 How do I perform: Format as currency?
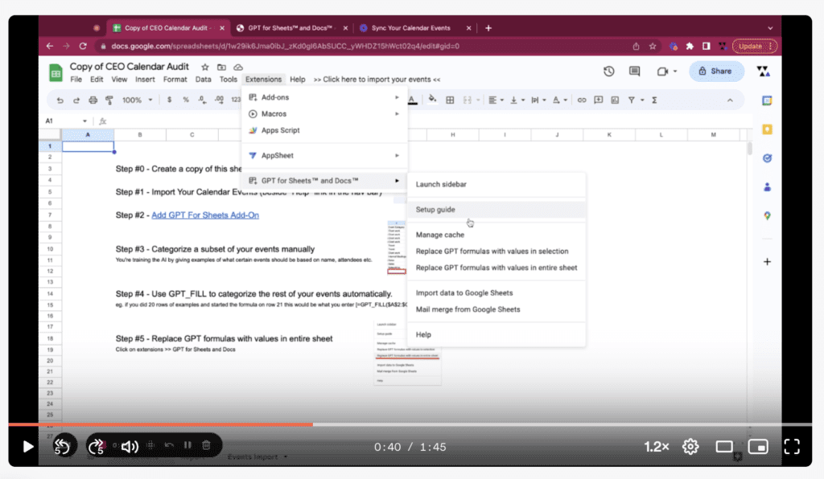coord(169,100)
